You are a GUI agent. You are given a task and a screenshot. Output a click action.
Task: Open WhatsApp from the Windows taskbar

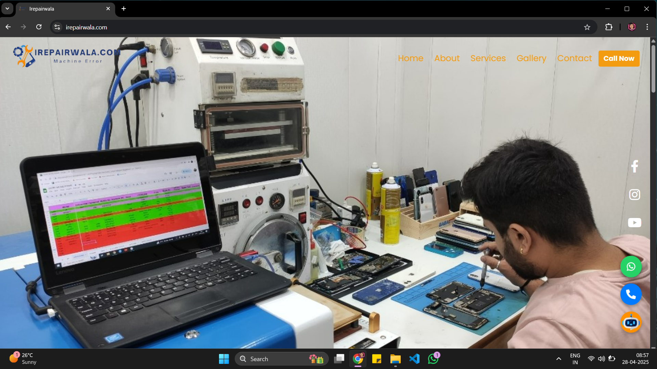pos(433,359)
